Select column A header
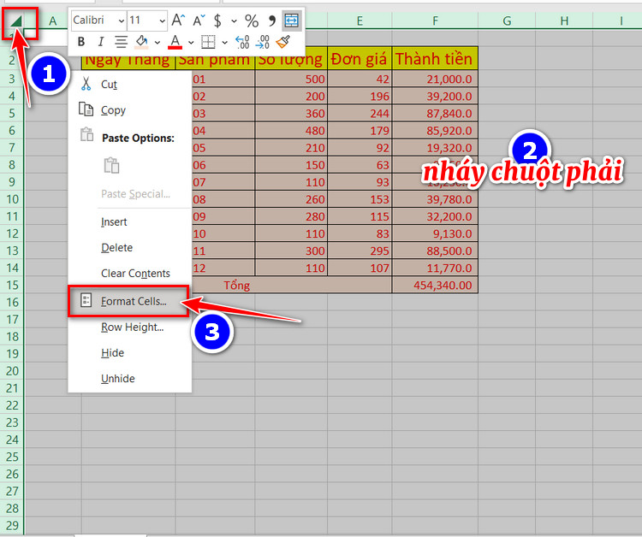The image size is (642, 537). [53, 21]
